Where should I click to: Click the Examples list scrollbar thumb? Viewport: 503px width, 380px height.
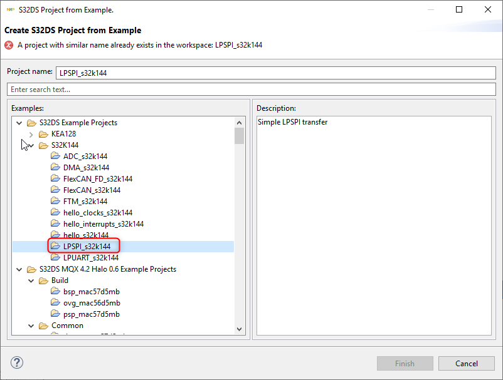pos(239,136)
